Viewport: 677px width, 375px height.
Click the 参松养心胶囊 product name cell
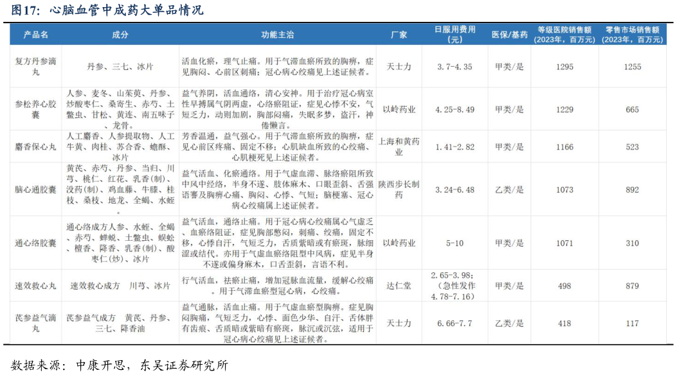36,109
